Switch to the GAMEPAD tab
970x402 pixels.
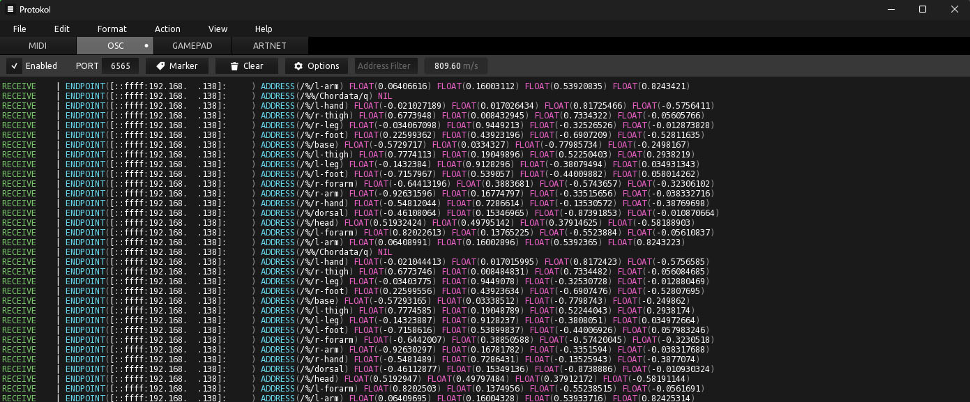tap(192, 46)
